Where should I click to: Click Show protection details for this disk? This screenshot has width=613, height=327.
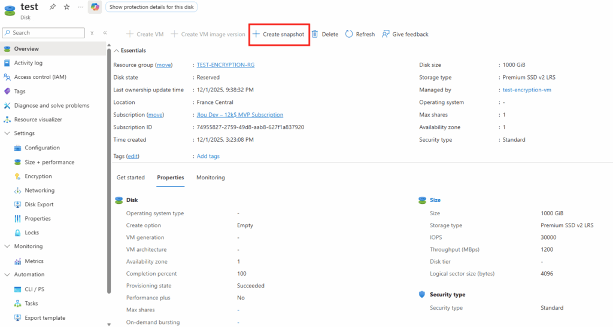coord(151,7)
